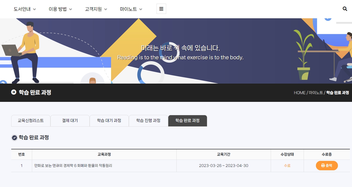
Task: Click the 마이노트 breadcrumb link
Action: tap(316, 93)
